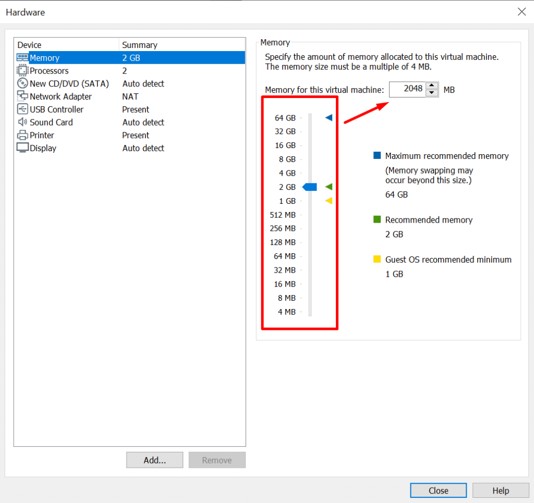Click the USB Controller icon
534x503 pixels.
23,109
